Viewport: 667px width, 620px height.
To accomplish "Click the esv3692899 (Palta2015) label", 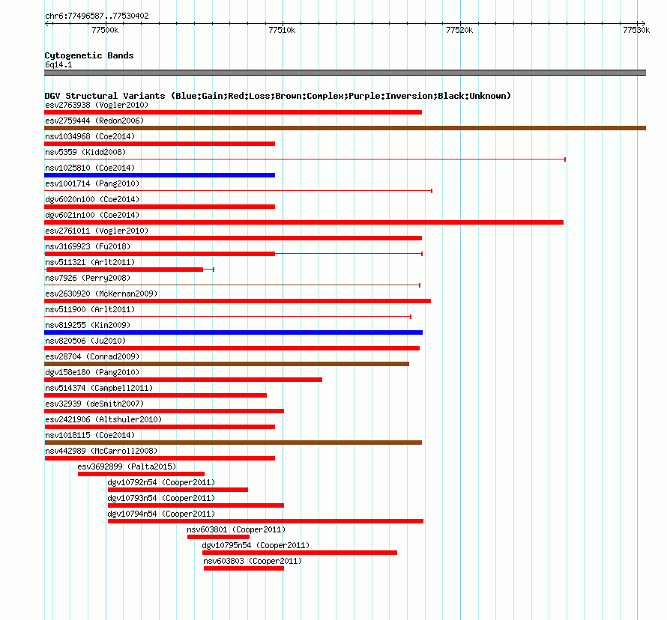I will coord(127,466).
